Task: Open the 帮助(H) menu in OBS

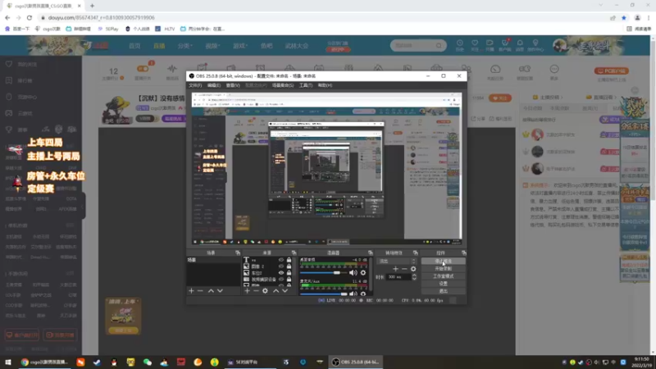Action: coord(325,85)
